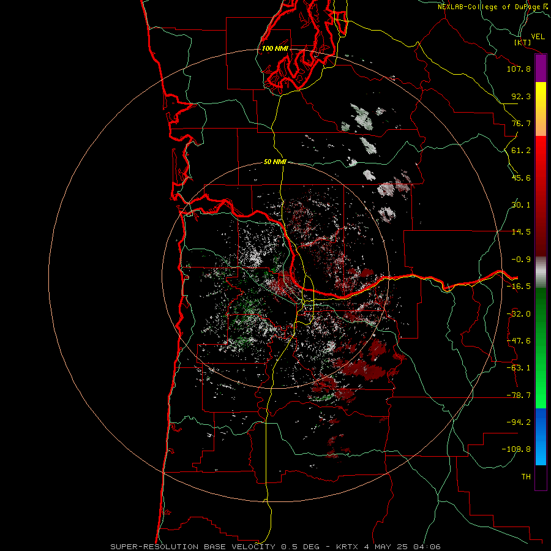The width and height of the screenshot is (551, 551).
Task: Click the 100 NMI range ring label
Action: click(275, 48)
